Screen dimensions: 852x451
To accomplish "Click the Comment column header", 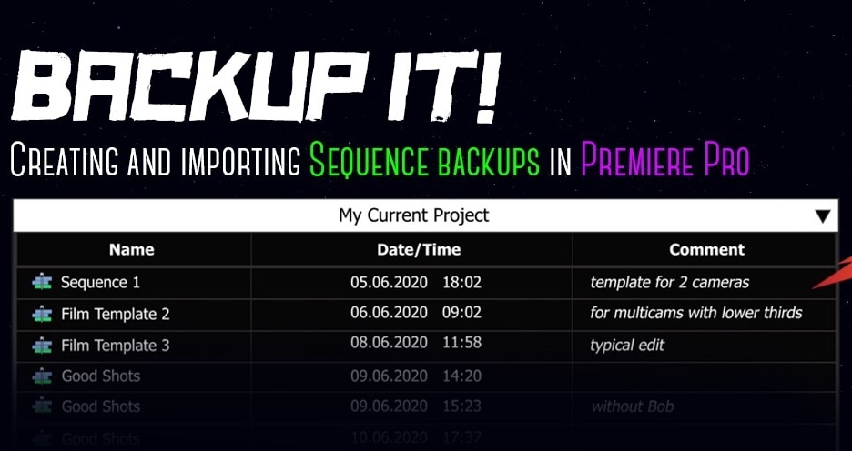I will pyautogui.click(x=706, y=249).
